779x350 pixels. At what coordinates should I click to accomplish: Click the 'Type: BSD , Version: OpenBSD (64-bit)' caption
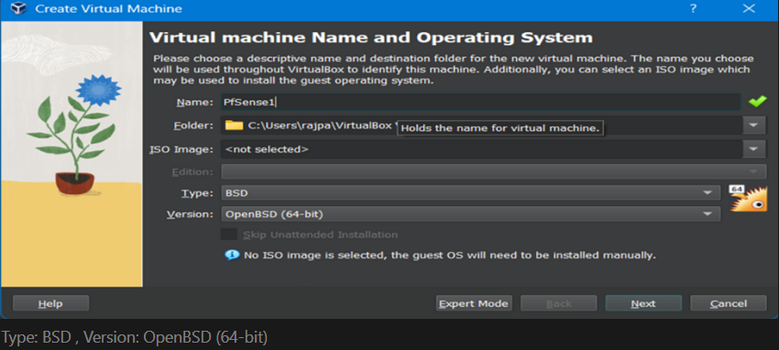[x=135, y=337]
